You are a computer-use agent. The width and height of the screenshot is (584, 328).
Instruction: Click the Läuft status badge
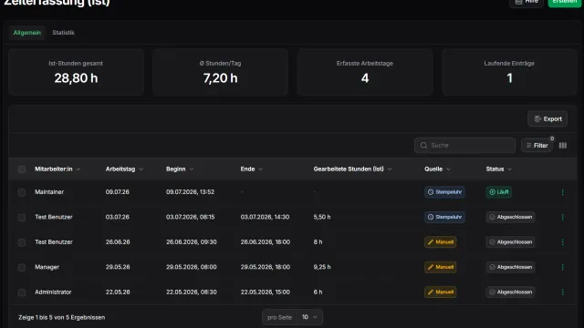click(x=499, y=192)
